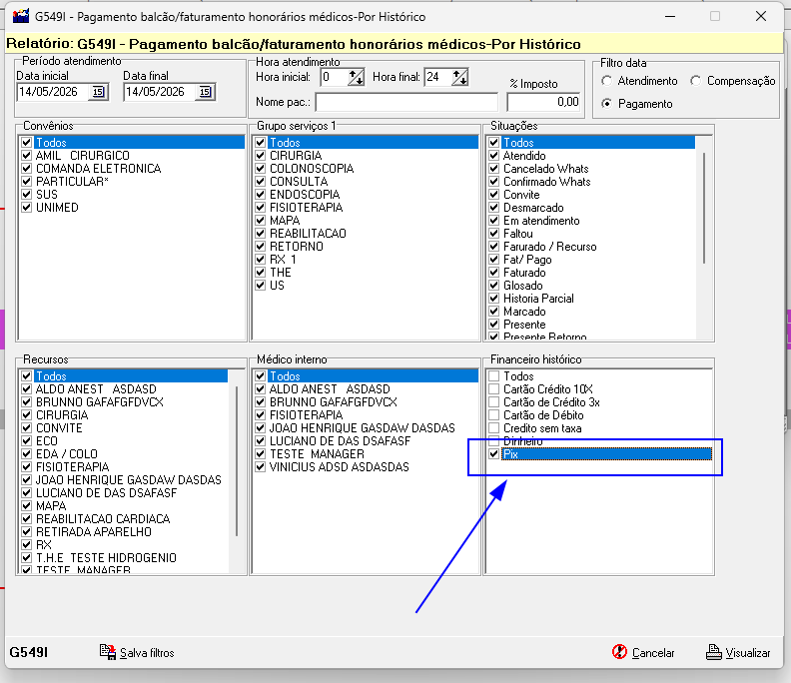Click the Data final date field
Screen dimensions: 791x683
coord(160,92)
